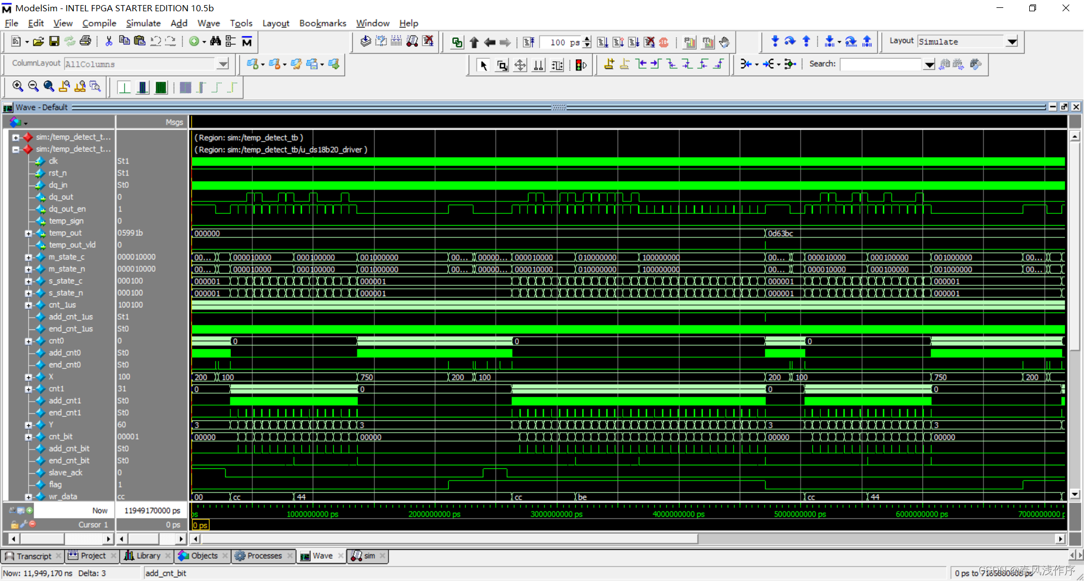
Task: Expand the first sim:/temp_detect_t... group
Action: coord(16,137)
